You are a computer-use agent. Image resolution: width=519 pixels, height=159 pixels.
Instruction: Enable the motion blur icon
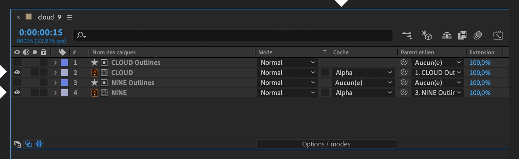click(x=477, y=35)
